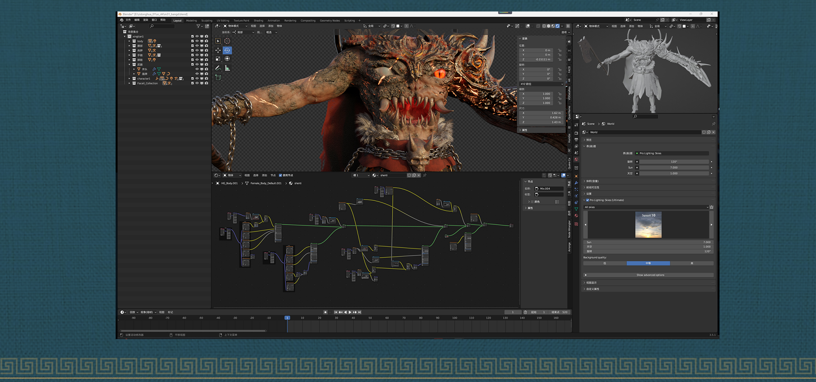Click the rotation 120° slider in Surface panel
The height and width of the screenshot is (382, 816).
674,162
